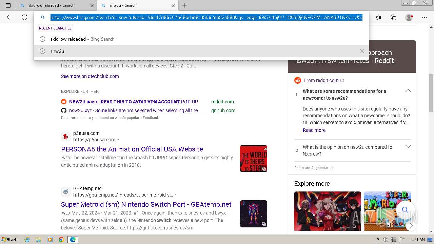Open external link icon beside reddit.com

(x=342, y=80)
